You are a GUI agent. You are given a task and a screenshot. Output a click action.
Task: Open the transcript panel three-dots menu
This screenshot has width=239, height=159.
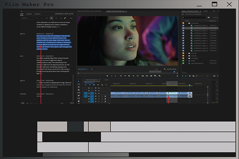click(x=71, y=18)
